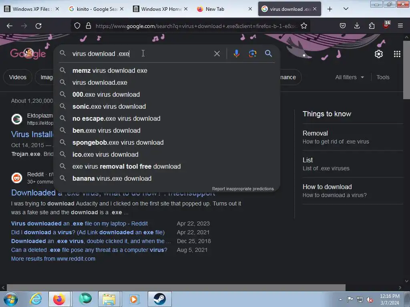This screenshot has height=307, width=410.
Task: Open the media player taskbar icon
Action: pyautogui.click(x=134, y=299)
